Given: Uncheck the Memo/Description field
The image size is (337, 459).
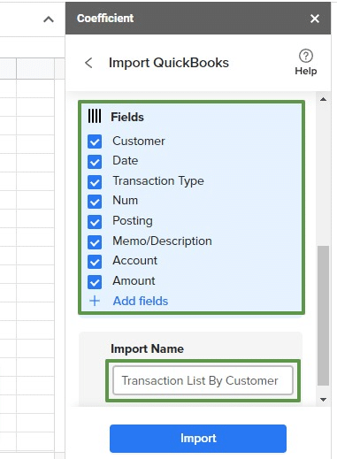Looking at the screenshot, I should (95, 242).
